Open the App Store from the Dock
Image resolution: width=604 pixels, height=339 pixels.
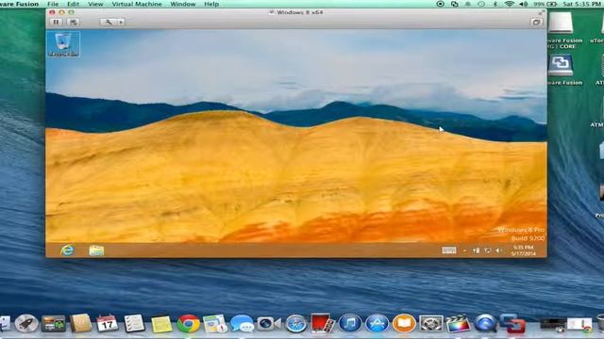(377, 323)
